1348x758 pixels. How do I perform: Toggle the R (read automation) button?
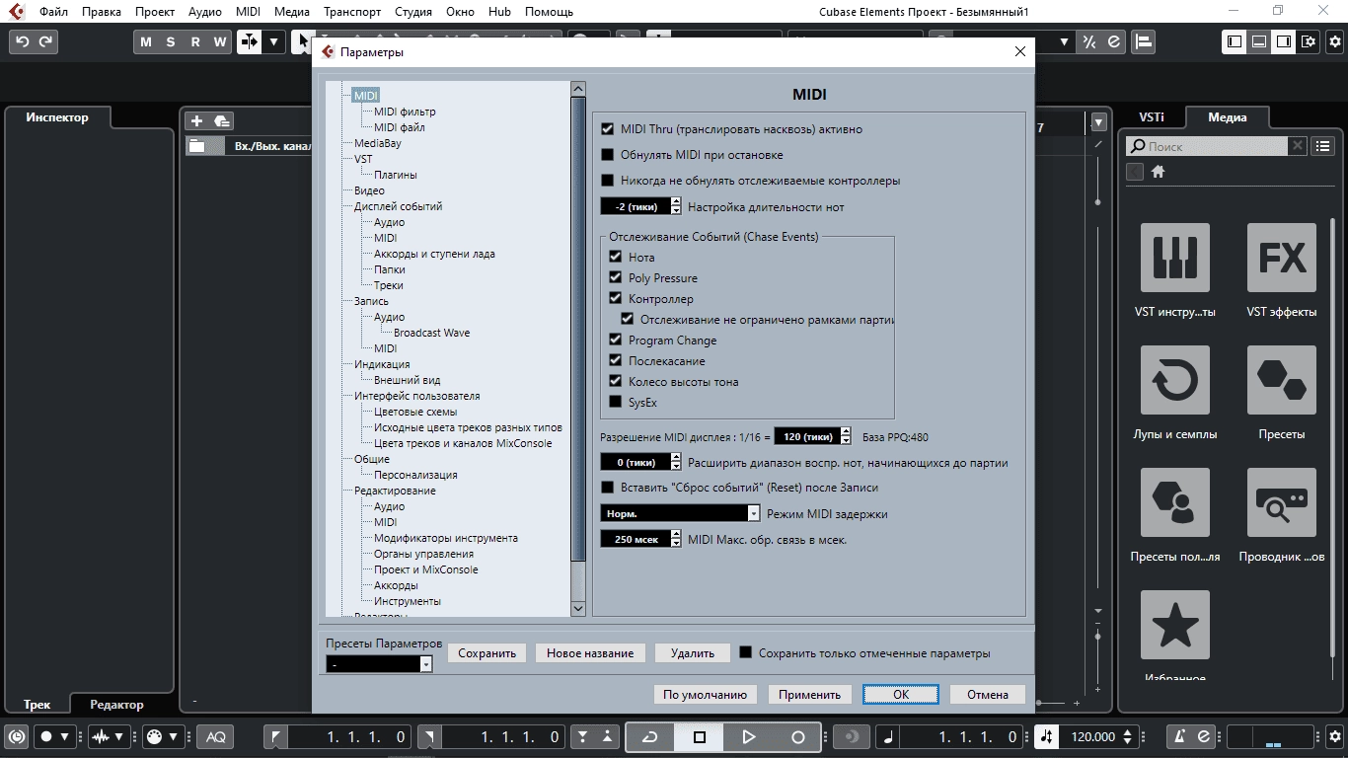click(195, 41)
